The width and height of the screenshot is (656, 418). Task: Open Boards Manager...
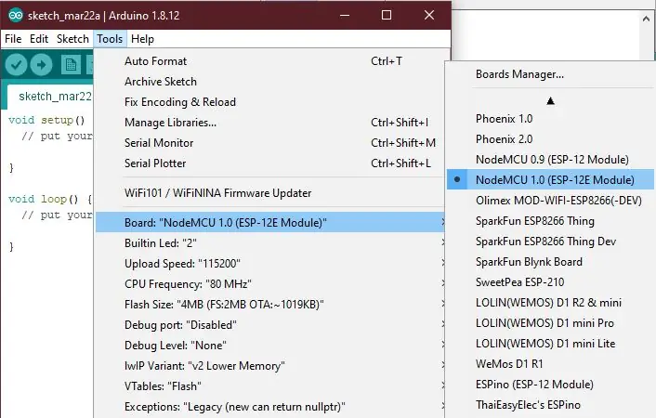pos(550,74)
